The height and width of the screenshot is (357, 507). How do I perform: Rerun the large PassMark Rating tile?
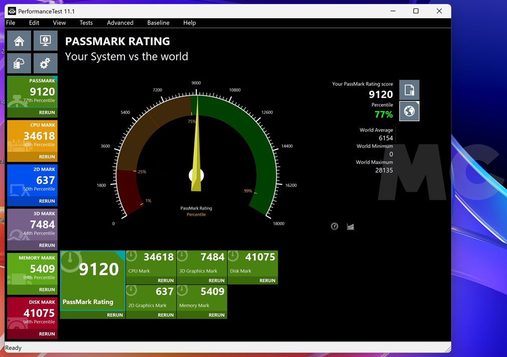[115, 315]
